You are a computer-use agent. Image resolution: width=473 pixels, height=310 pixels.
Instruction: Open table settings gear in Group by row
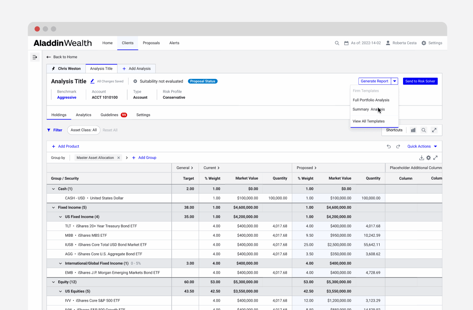428,158
